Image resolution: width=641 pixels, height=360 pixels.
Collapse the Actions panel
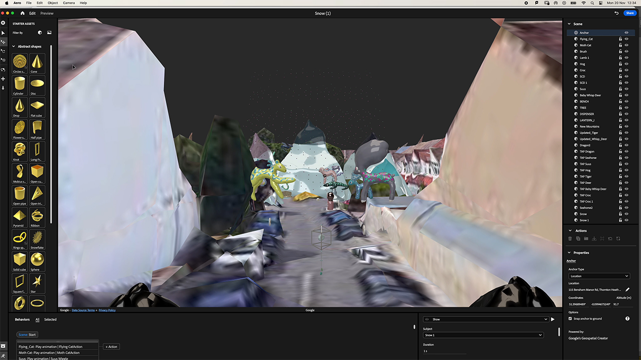(x=569, y=230)
